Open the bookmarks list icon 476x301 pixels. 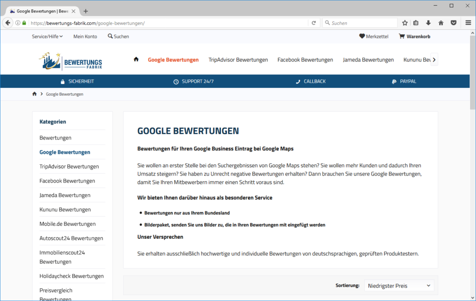click(x=416, y=23)
